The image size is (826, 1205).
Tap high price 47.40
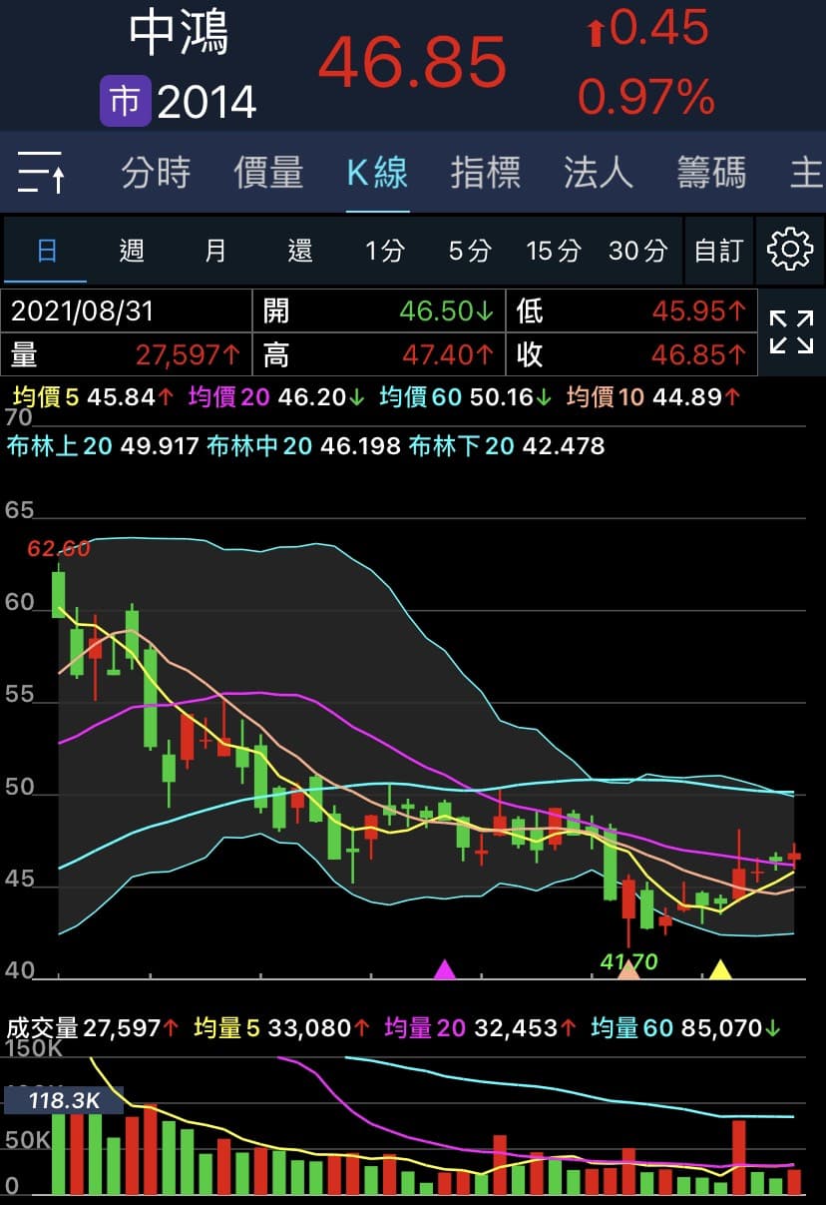click(x=447, y=353)
